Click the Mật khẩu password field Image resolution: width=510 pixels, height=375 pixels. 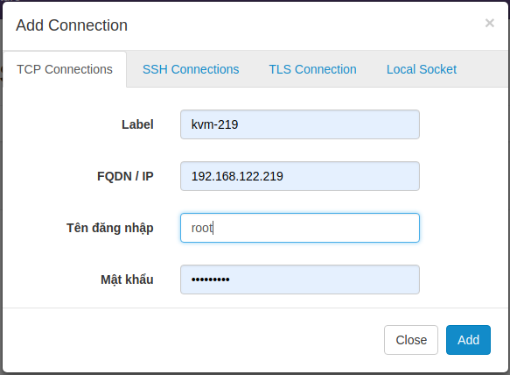(300, 279)
